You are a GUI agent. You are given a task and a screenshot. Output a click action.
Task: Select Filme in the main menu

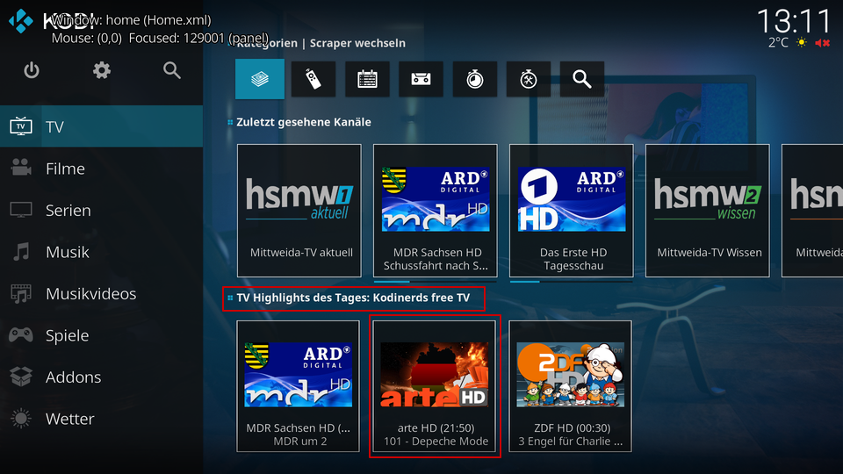[x=102, y=169]
